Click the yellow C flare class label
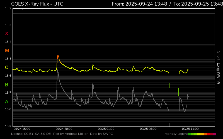This screenshot has width=223, height=139. (x=7, y=68)
